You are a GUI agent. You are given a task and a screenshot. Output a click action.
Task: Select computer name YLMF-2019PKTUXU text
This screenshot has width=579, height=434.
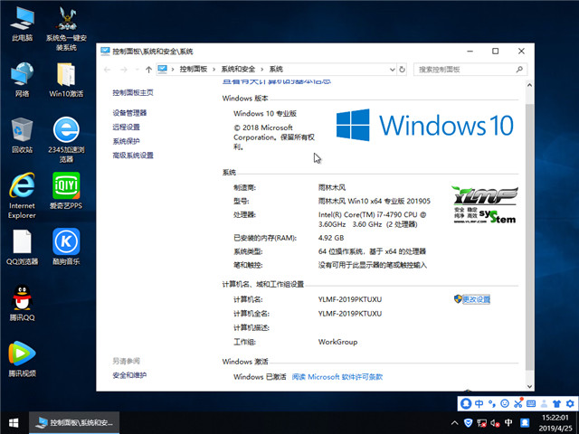tap(350, 299)
